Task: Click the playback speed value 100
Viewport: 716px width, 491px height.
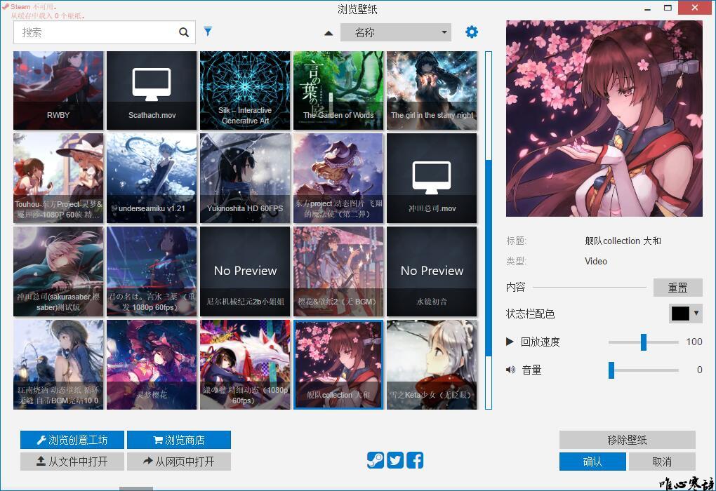Action: (694, 342)
